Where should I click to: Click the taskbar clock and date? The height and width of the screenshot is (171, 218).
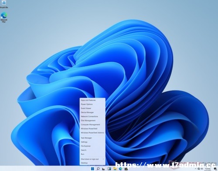pyautogui.click(x=208, y=169)
